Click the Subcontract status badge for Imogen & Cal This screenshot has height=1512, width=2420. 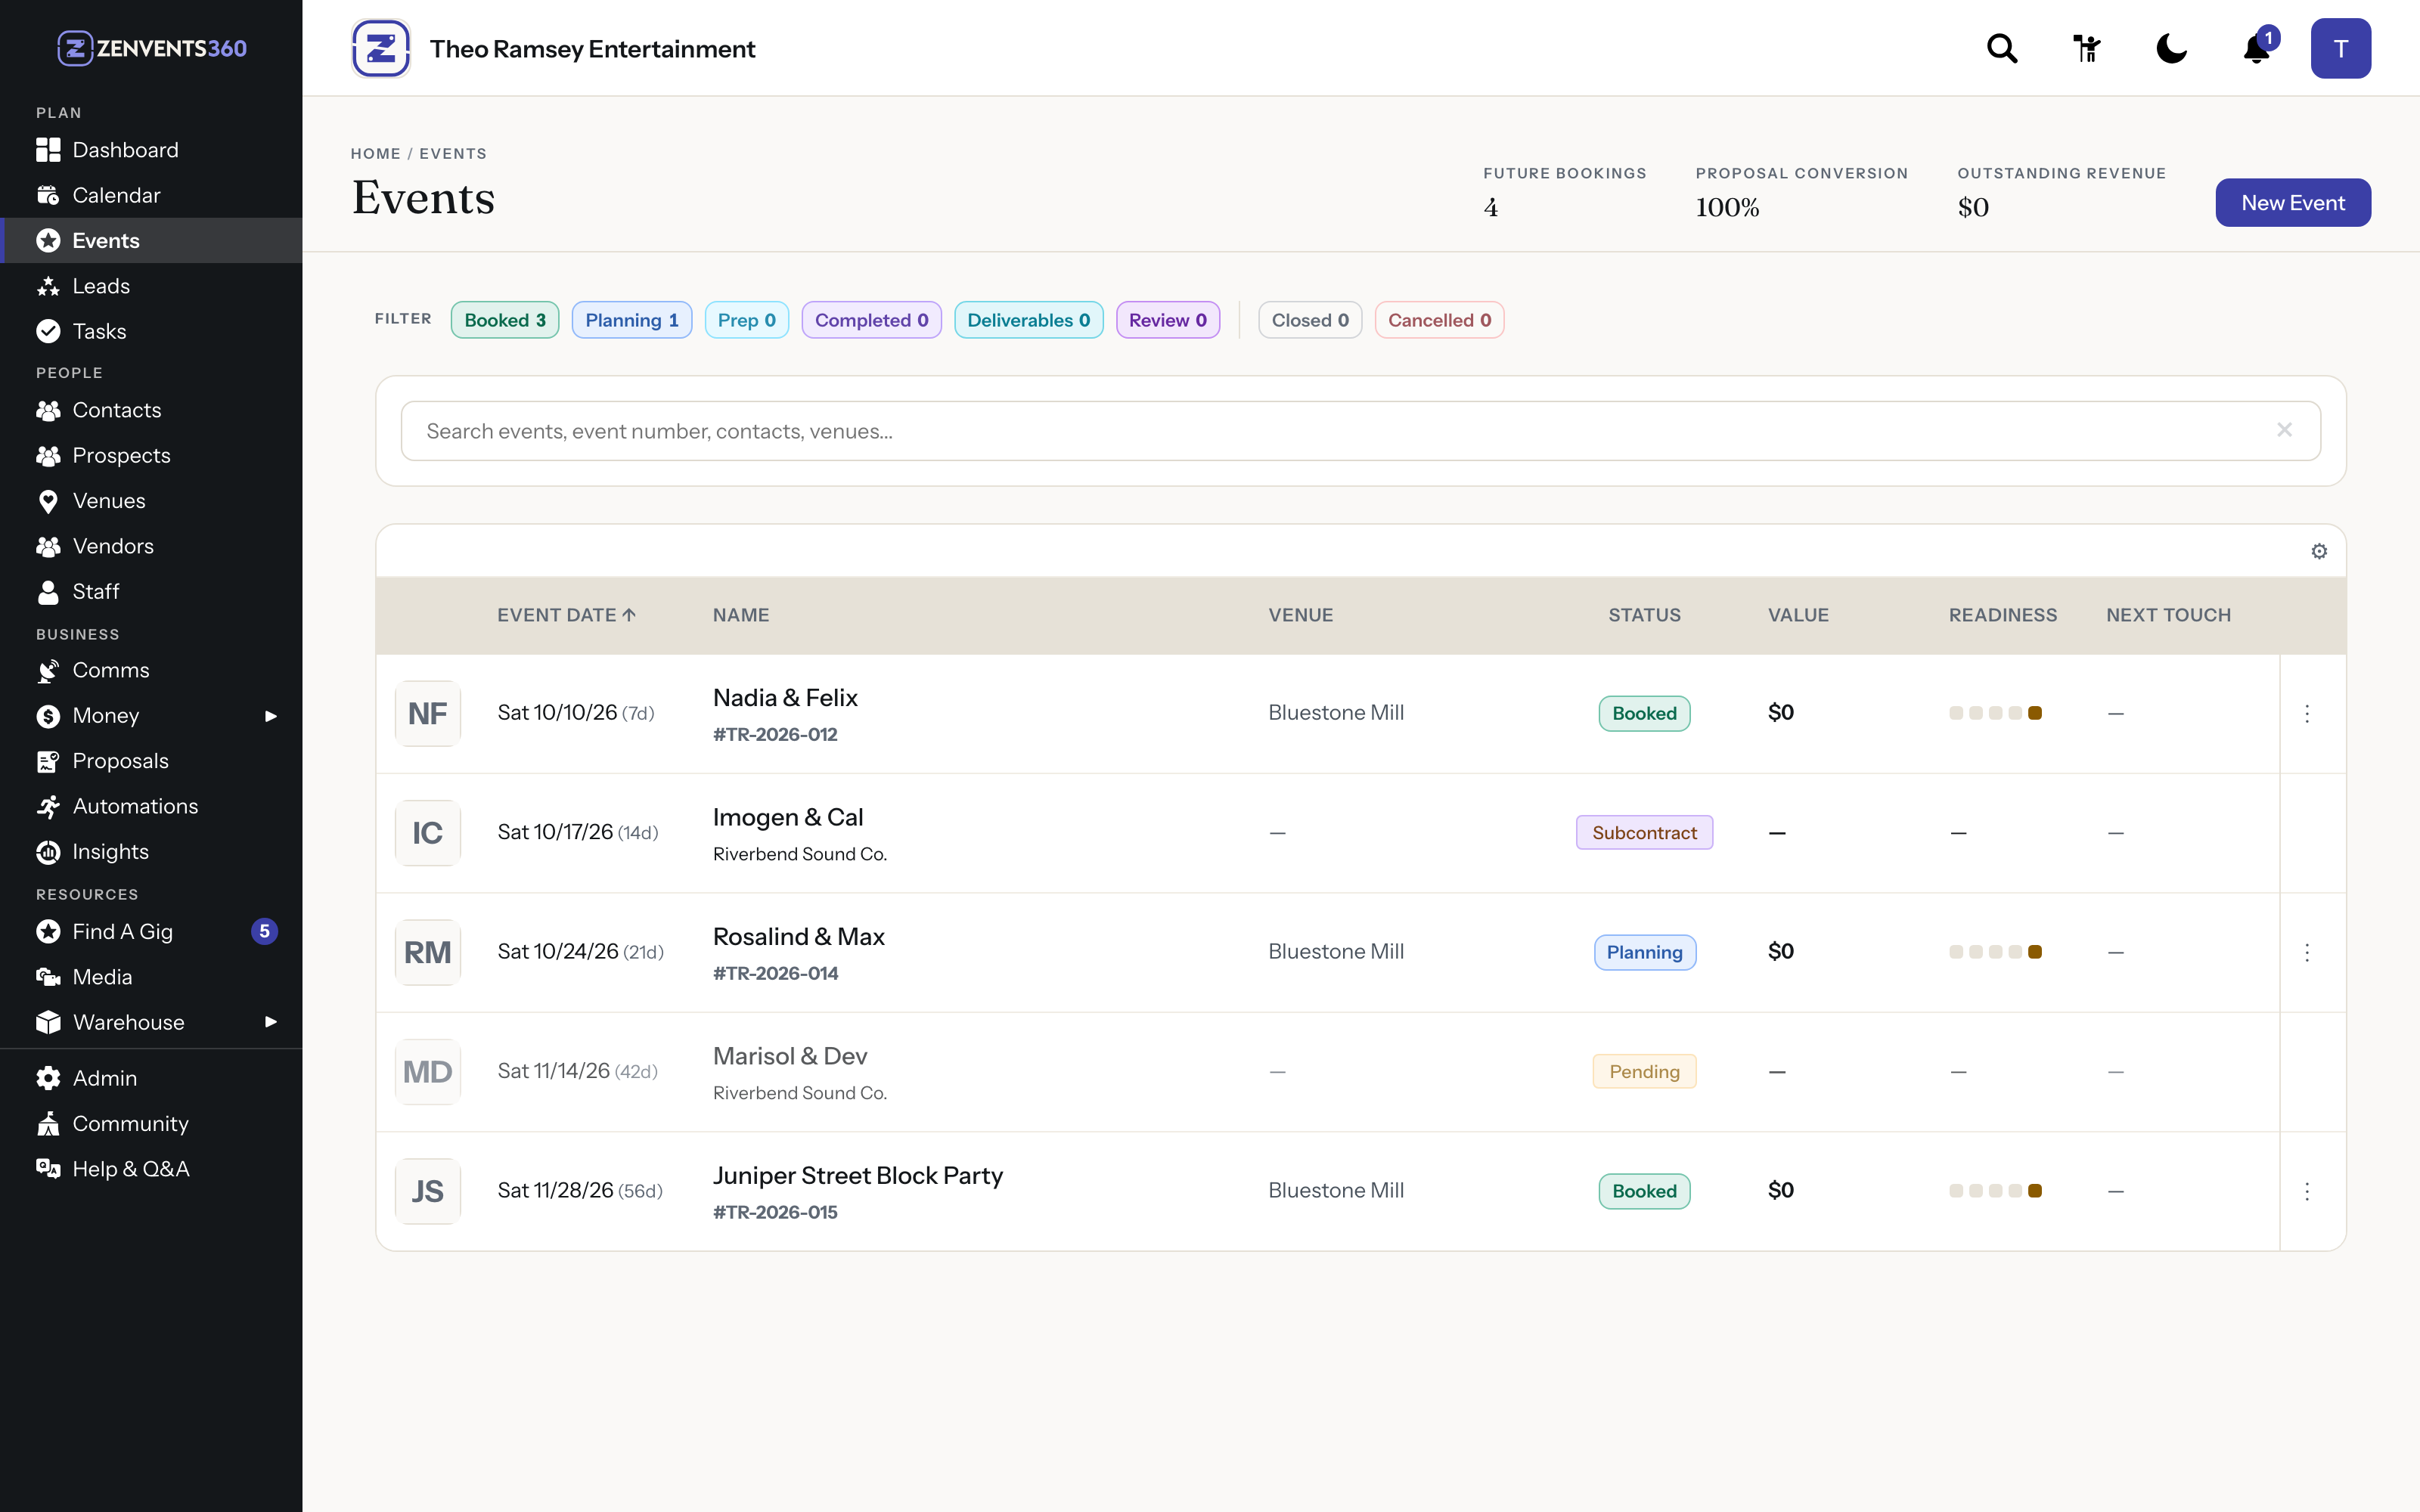pos(1644,832)
